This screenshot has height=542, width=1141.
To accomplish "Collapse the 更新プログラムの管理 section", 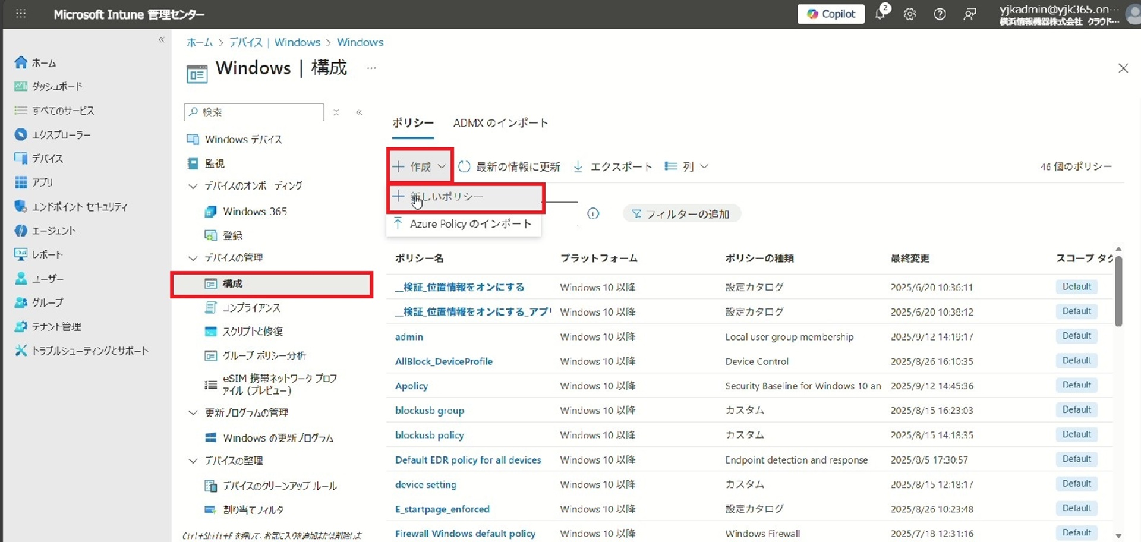I will point(193,413).
